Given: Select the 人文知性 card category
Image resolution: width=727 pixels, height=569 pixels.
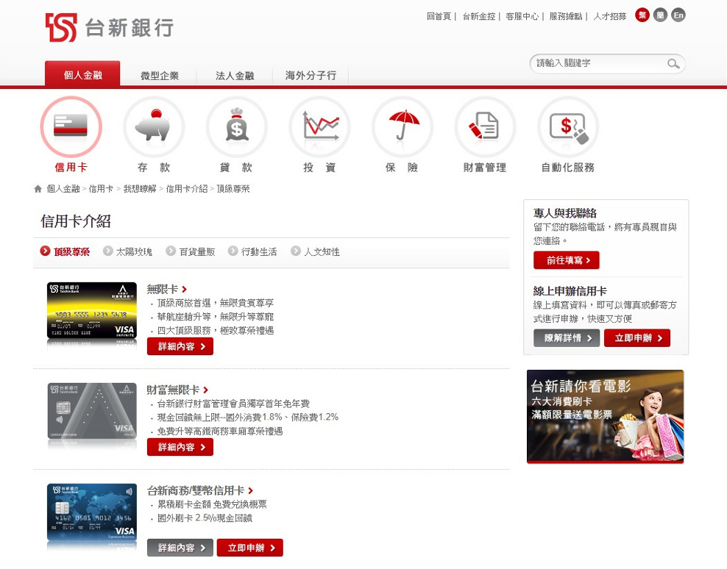Looking at the screenshot, I should click(x=316, y=251).
